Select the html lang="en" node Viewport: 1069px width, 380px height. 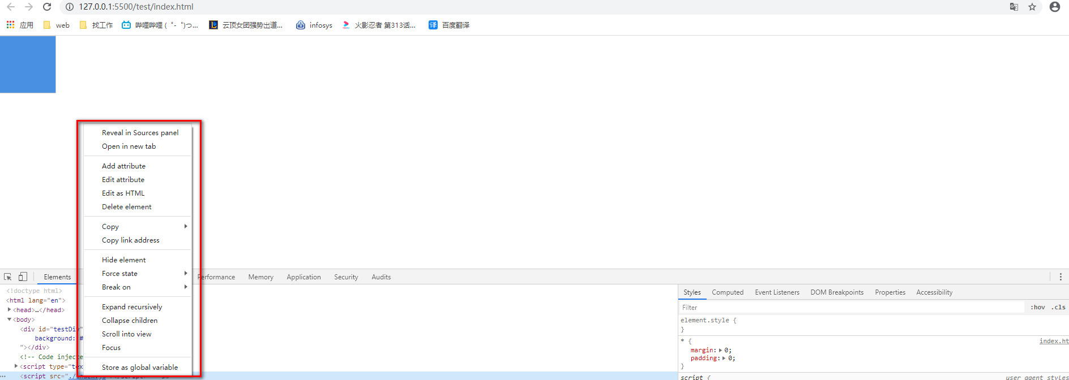tap(36, 300)
